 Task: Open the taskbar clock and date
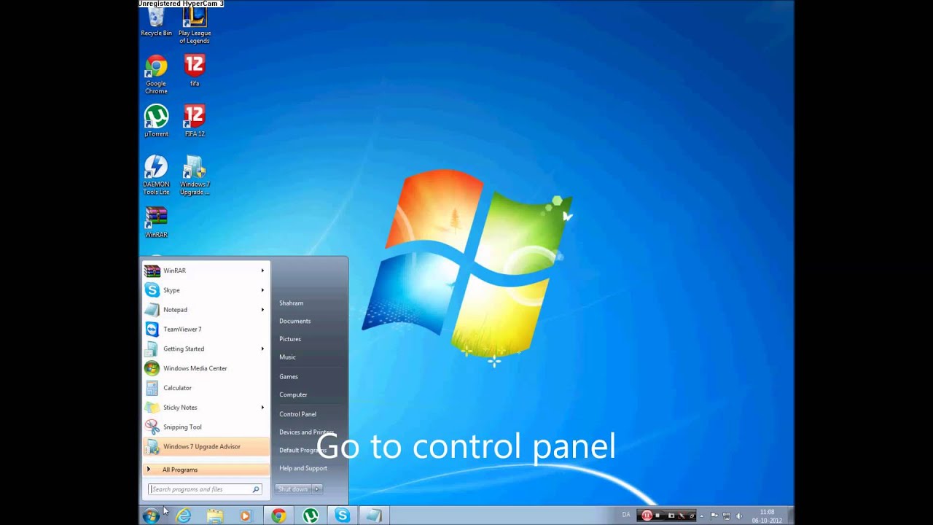[x=767, y=516]
